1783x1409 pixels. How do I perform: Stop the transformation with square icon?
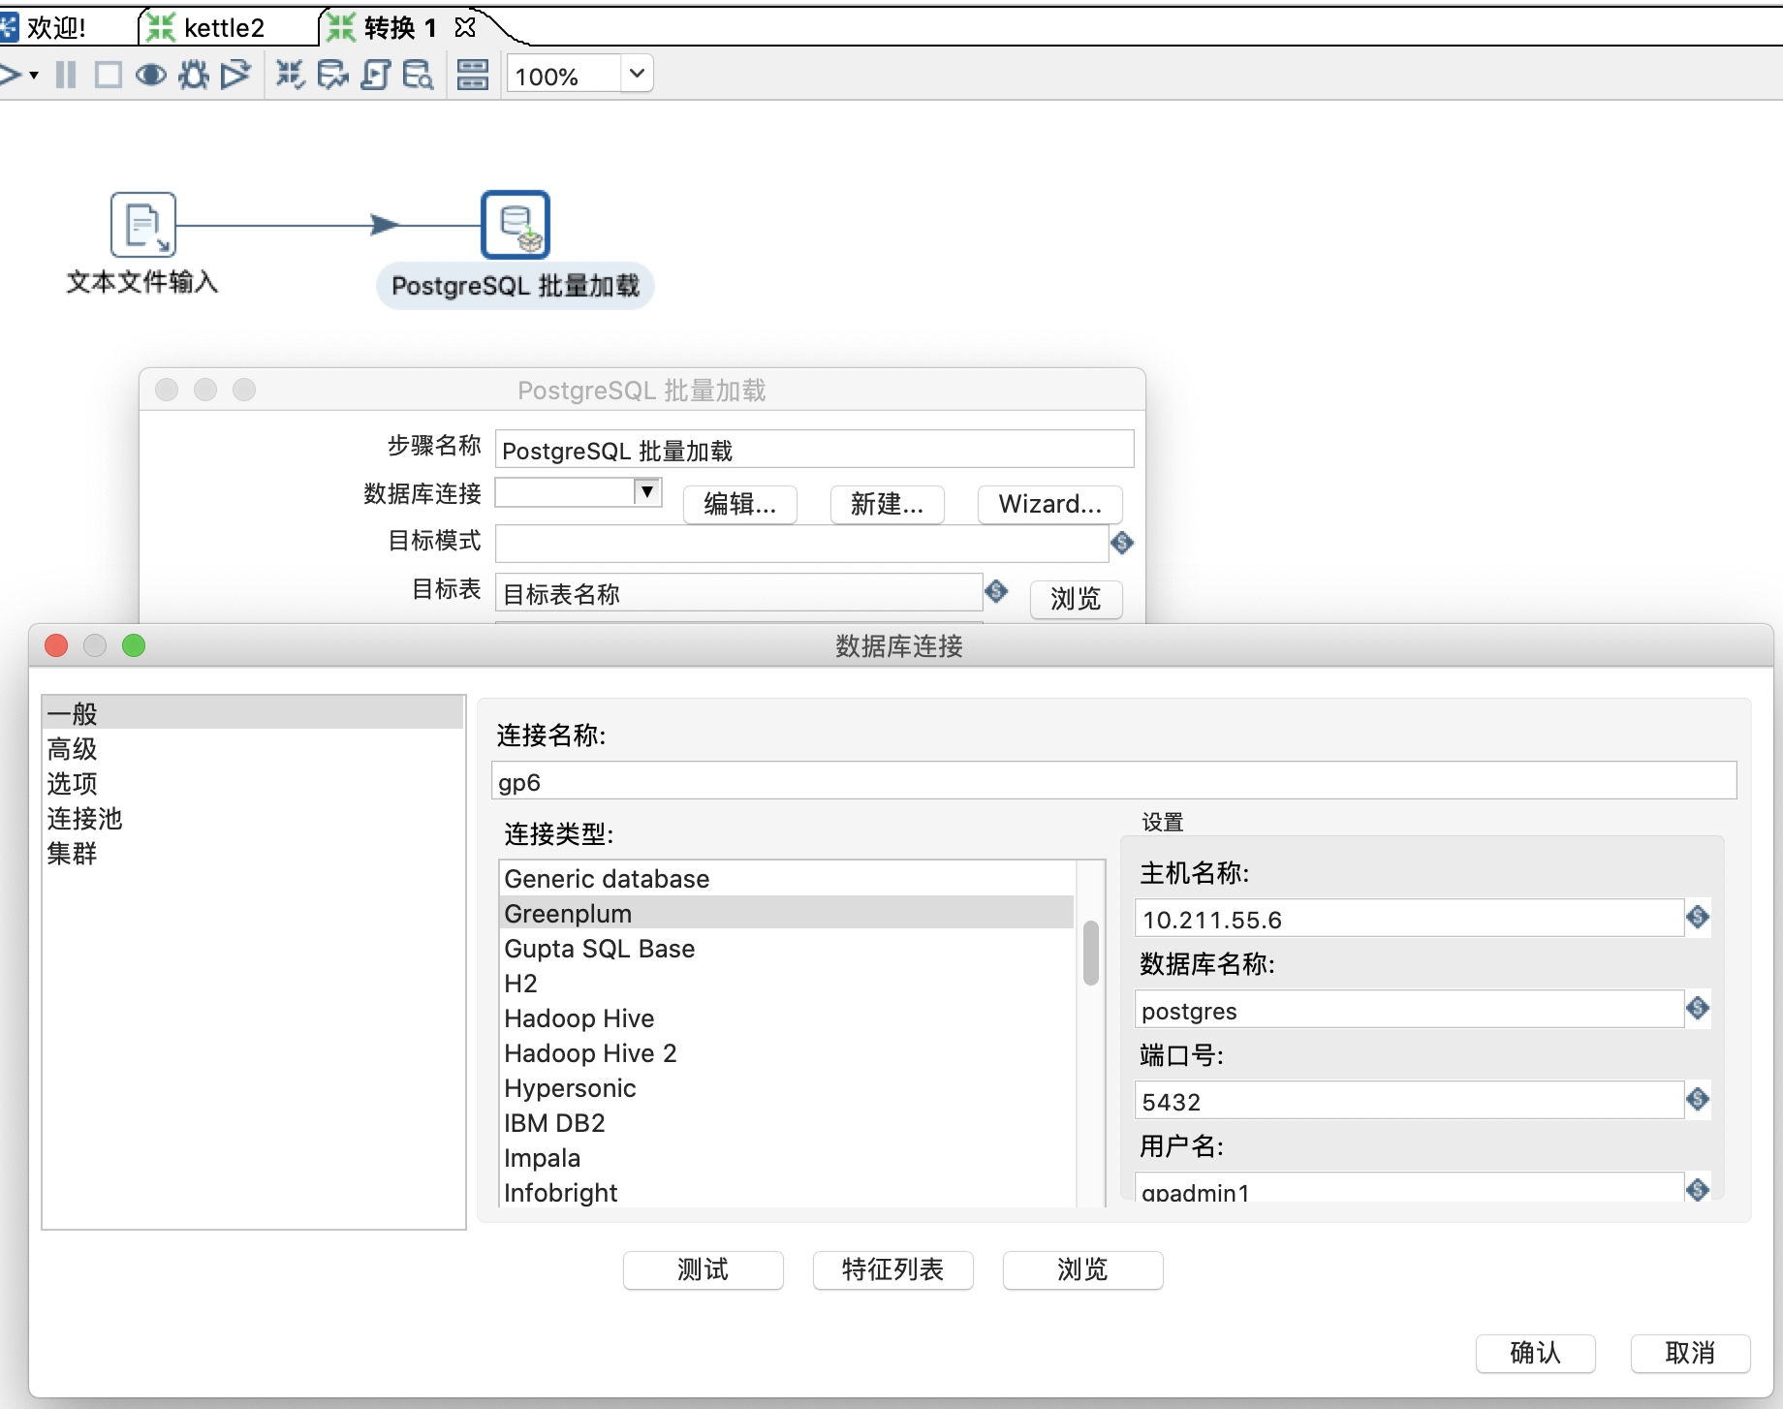tap(108, 75)
